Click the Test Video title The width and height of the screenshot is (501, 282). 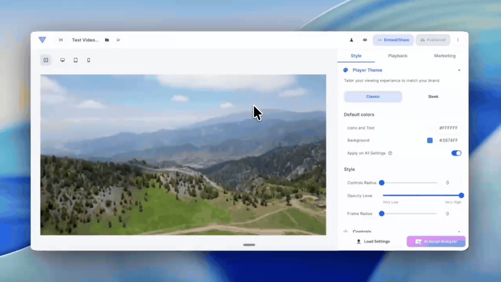click(x=85, y=40)
